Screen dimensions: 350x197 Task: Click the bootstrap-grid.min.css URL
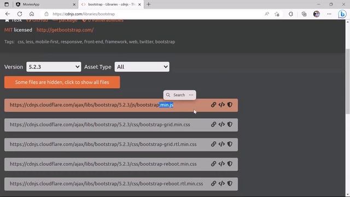point(100,124)
